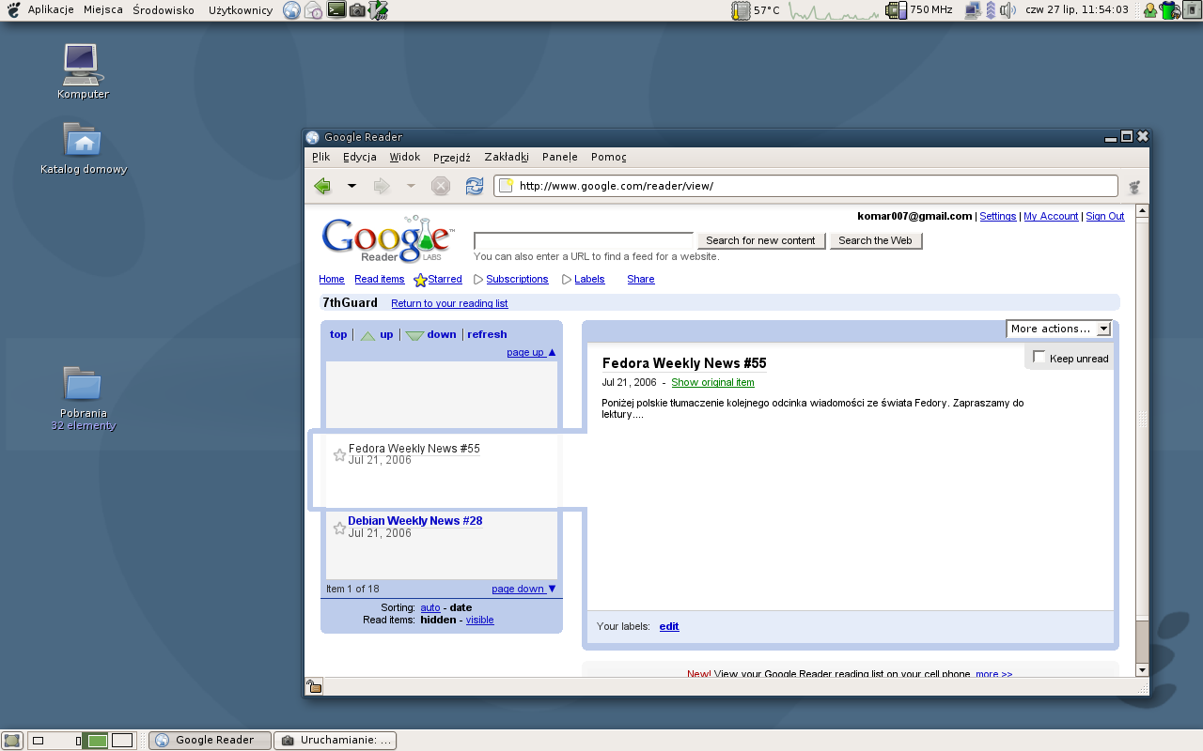
Task: Click the network monitor icon in panel
Action: coord(973,10)
